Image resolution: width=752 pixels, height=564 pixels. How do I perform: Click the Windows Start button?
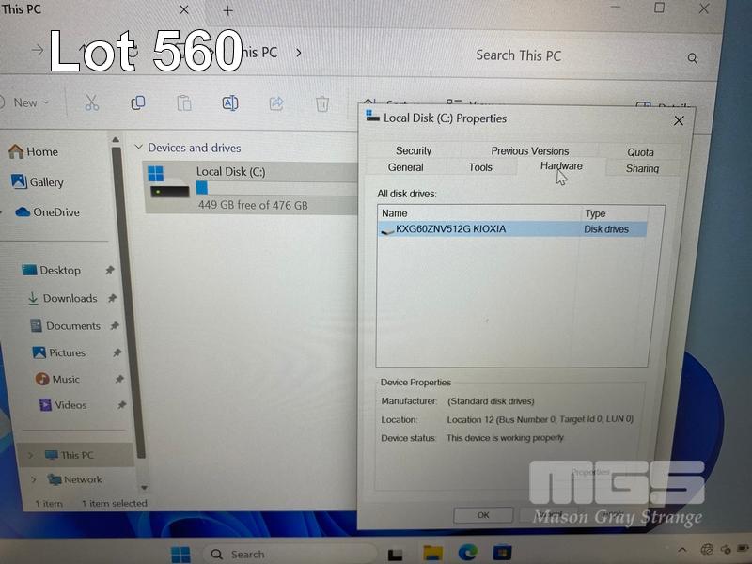click(x=180, y=554)
